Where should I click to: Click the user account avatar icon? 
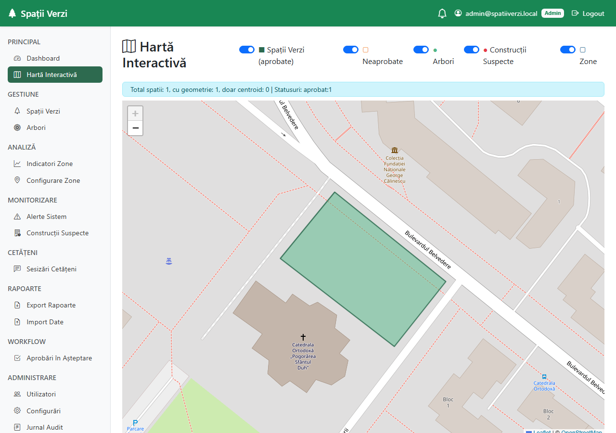(458, 13)
